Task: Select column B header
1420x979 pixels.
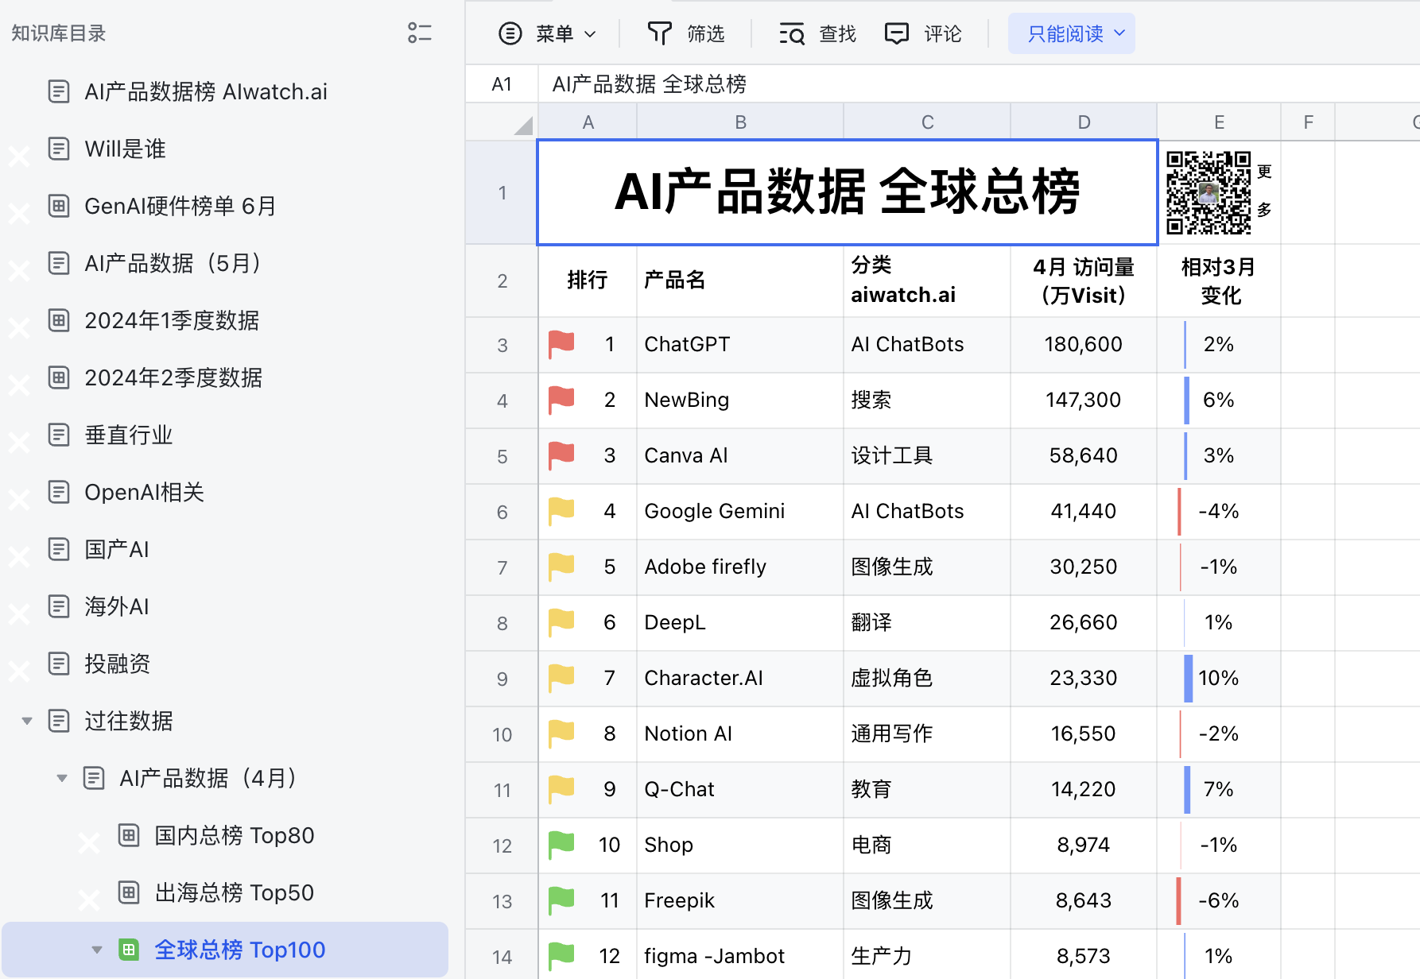Action: click(740, 122)
